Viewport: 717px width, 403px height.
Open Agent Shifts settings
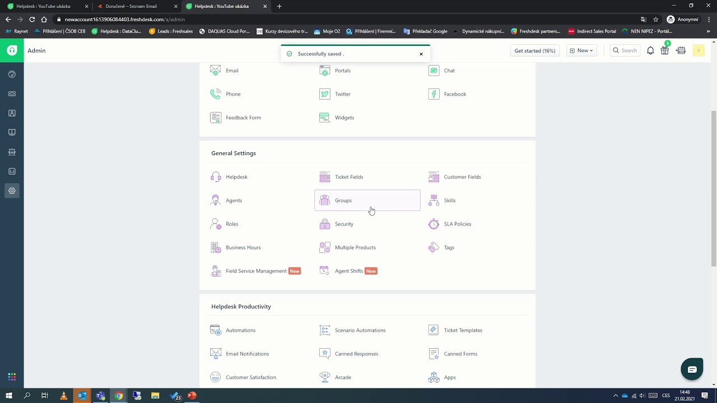(348, 271)
